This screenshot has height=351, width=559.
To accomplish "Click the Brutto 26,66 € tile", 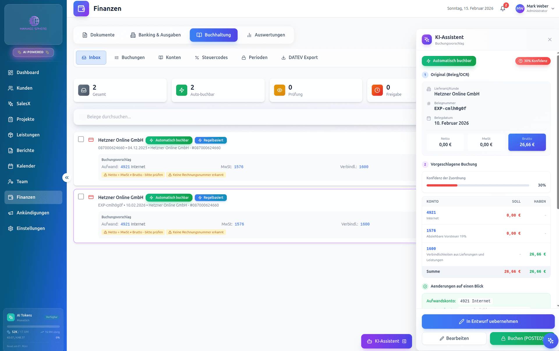I will pos(527,142).
